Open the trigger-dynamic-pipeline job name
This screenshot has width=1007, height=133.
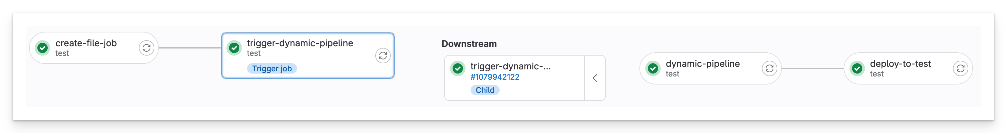(300, 43)
